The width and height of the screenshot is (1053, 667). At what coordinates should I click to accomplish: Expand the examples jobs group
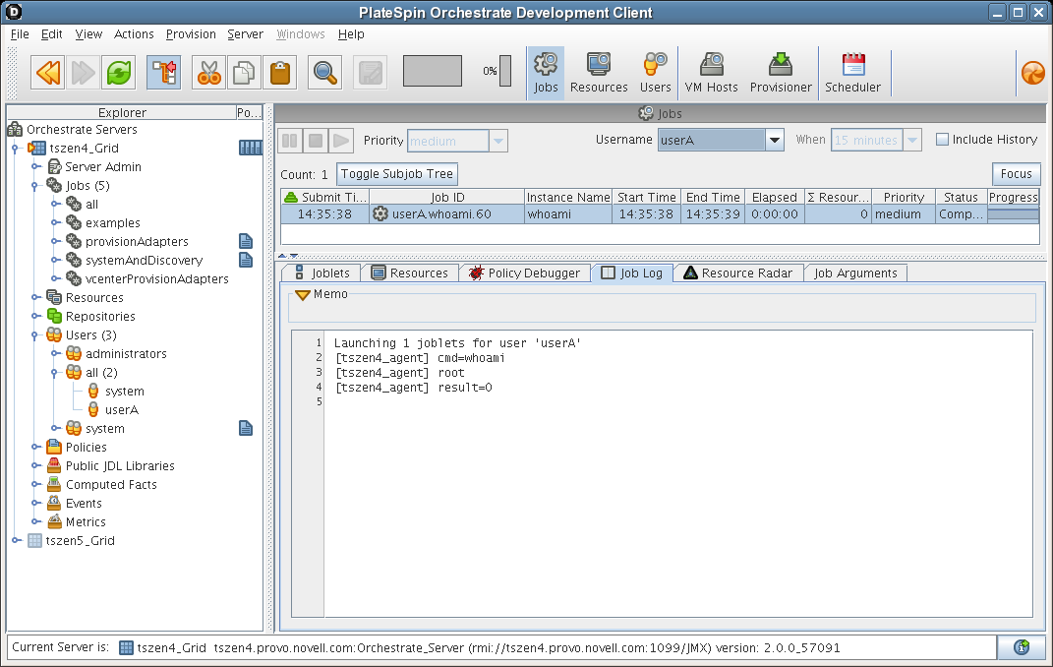[x=56, y=223]
